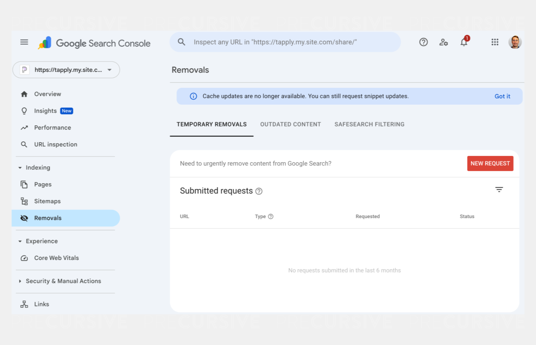The image size is (536, 345).
Task: Select the Removals eye-slash icon
Action: pyautogui.click(x=24, y=218)
